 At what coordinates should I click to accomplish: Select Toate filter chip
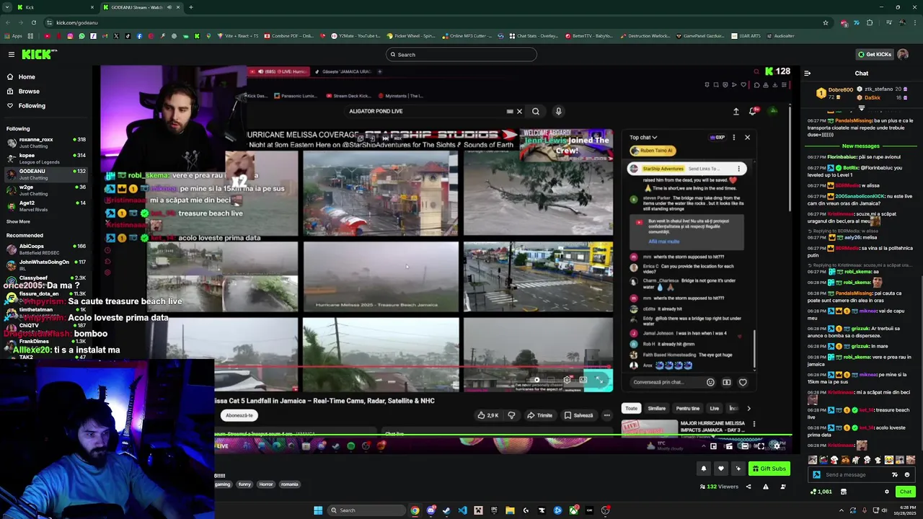631,408
